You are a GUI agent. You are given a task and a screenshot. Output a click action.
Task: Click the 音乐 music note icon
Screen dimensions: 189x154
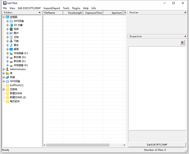tap(11, 45)
